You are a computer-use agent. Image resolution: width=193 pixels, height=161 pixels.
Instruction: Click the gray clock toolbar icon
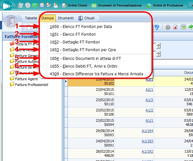(168, 27)
